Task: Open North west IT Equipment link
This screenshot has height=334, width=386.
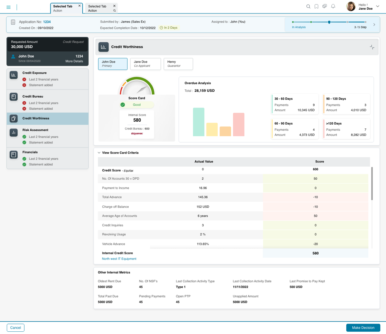Action: (x=119, y=259)
